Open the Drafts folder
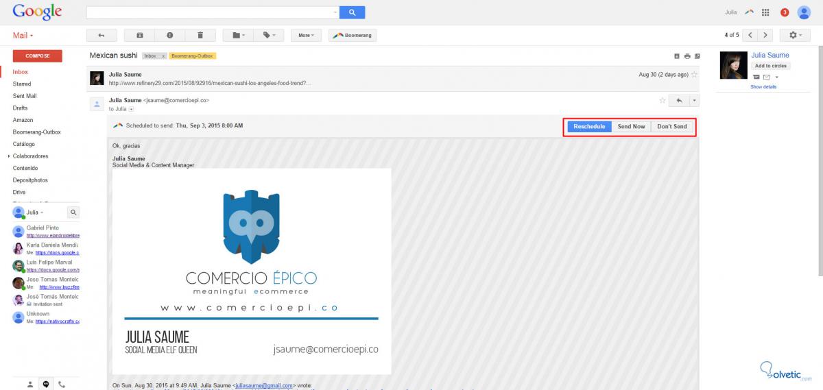Screen dimensions: 823x390 [20, 108]
